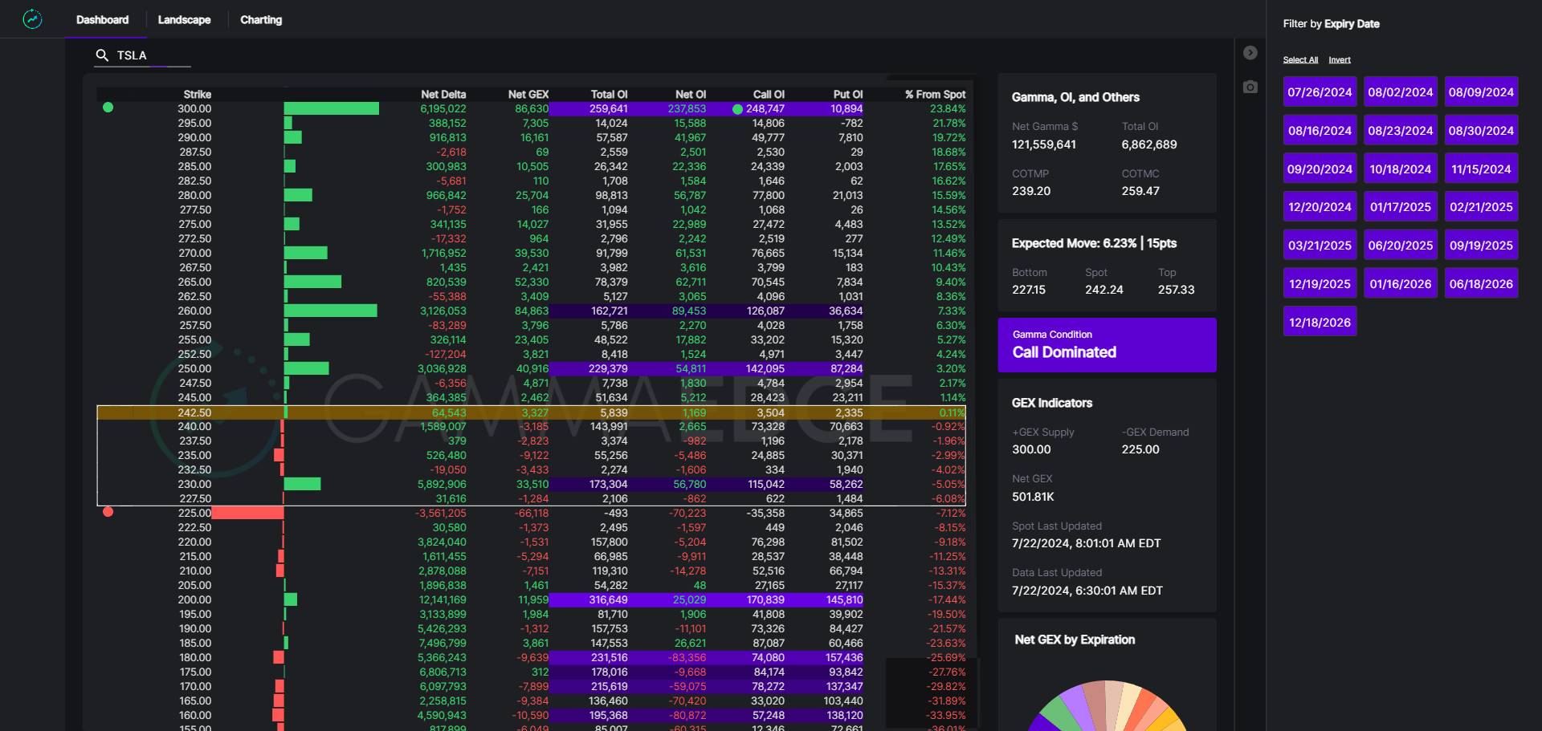Click the red GEX bar at strike 225.00
1542x731 pixels.
tap(247, 513)
